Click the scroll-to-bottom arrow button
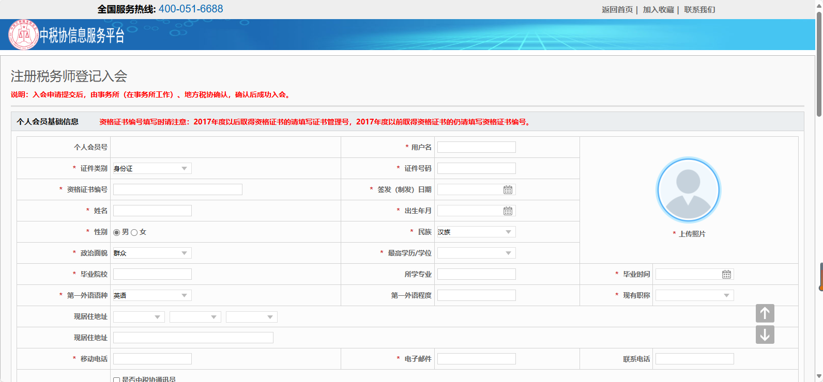The image size is (823, 382). [765, 335]
